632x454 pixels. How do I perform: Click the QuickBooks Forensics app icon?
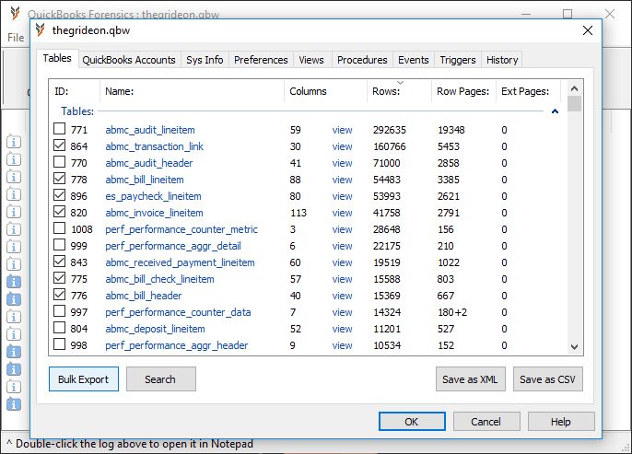[16, 13]
